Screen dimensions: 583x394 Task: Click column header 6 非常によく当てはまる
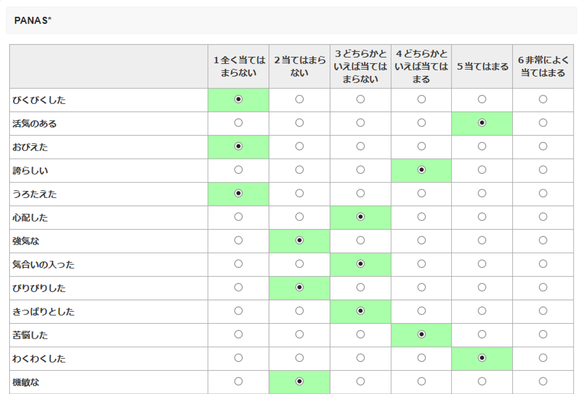coord(543,66)
